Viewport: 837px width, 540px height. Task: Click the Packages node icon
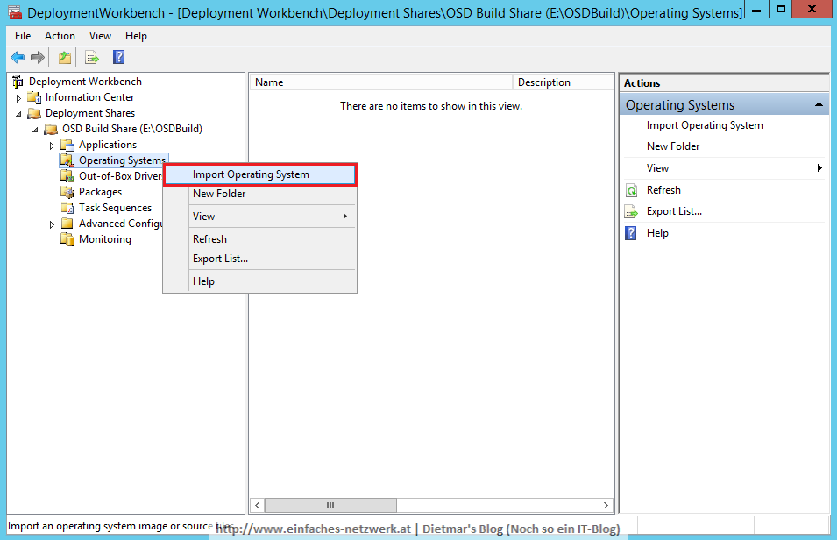67,192
